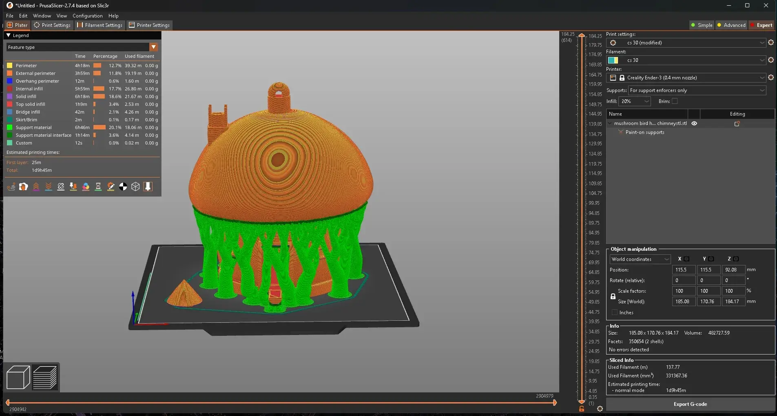777x416 pixels.
Task: Switch to the Filament Settings tab
Action: click(x=100, y=25)
